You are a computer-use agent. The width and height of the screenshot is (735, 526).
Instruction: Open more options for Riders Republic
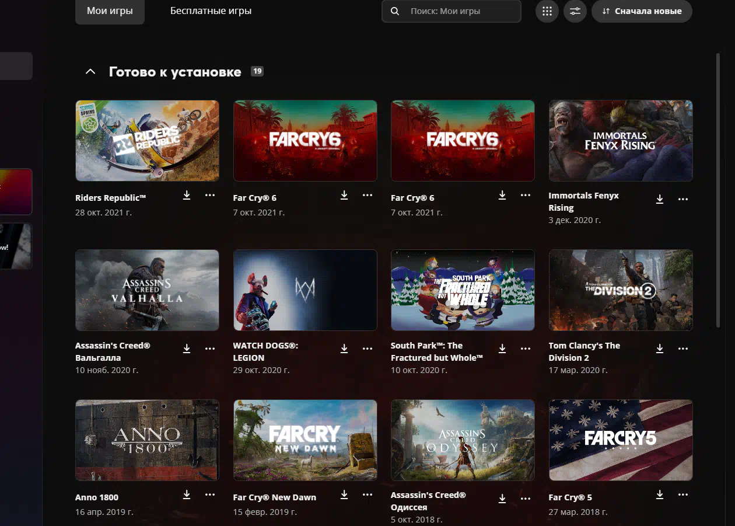pos(210,195)
